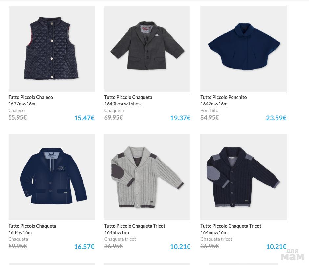Open Tutto Piccolo Chaqueta Tricot 1646hw16h title
Image resolution: width=309 pixels, height=265 pixels.
[x=135, y=226]
